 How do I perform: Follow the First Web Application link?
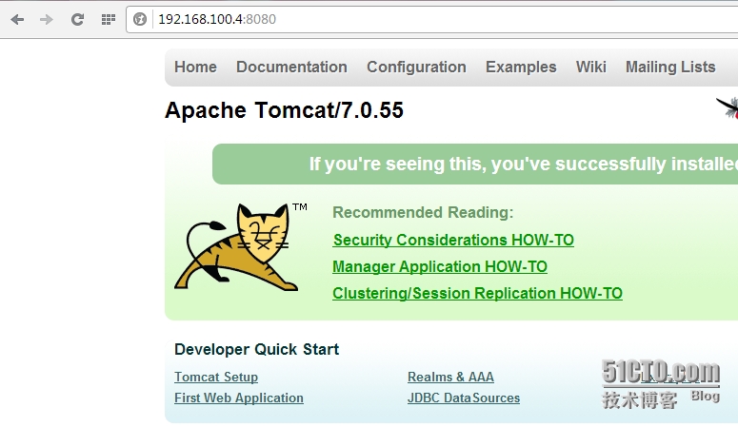[239, 398]
